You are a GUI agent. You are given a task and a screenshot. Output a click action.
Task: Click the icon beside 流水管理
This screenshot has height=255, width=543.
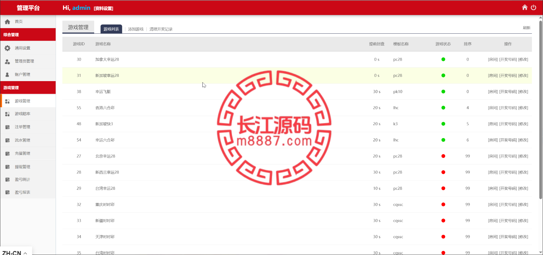pos(7,140)
